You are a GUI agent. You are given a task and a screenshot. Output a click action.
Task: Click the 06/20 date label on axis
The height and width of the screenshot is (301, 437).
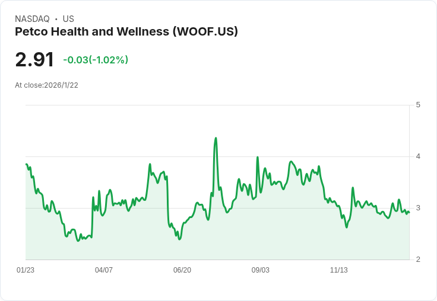182,270
